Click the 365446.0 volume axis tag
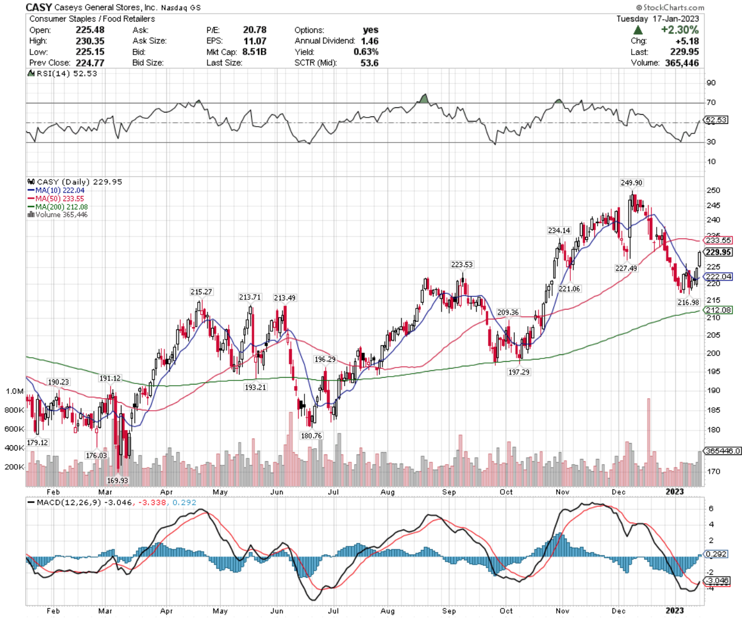The image size is (743, 618). (x=723, y=451)
